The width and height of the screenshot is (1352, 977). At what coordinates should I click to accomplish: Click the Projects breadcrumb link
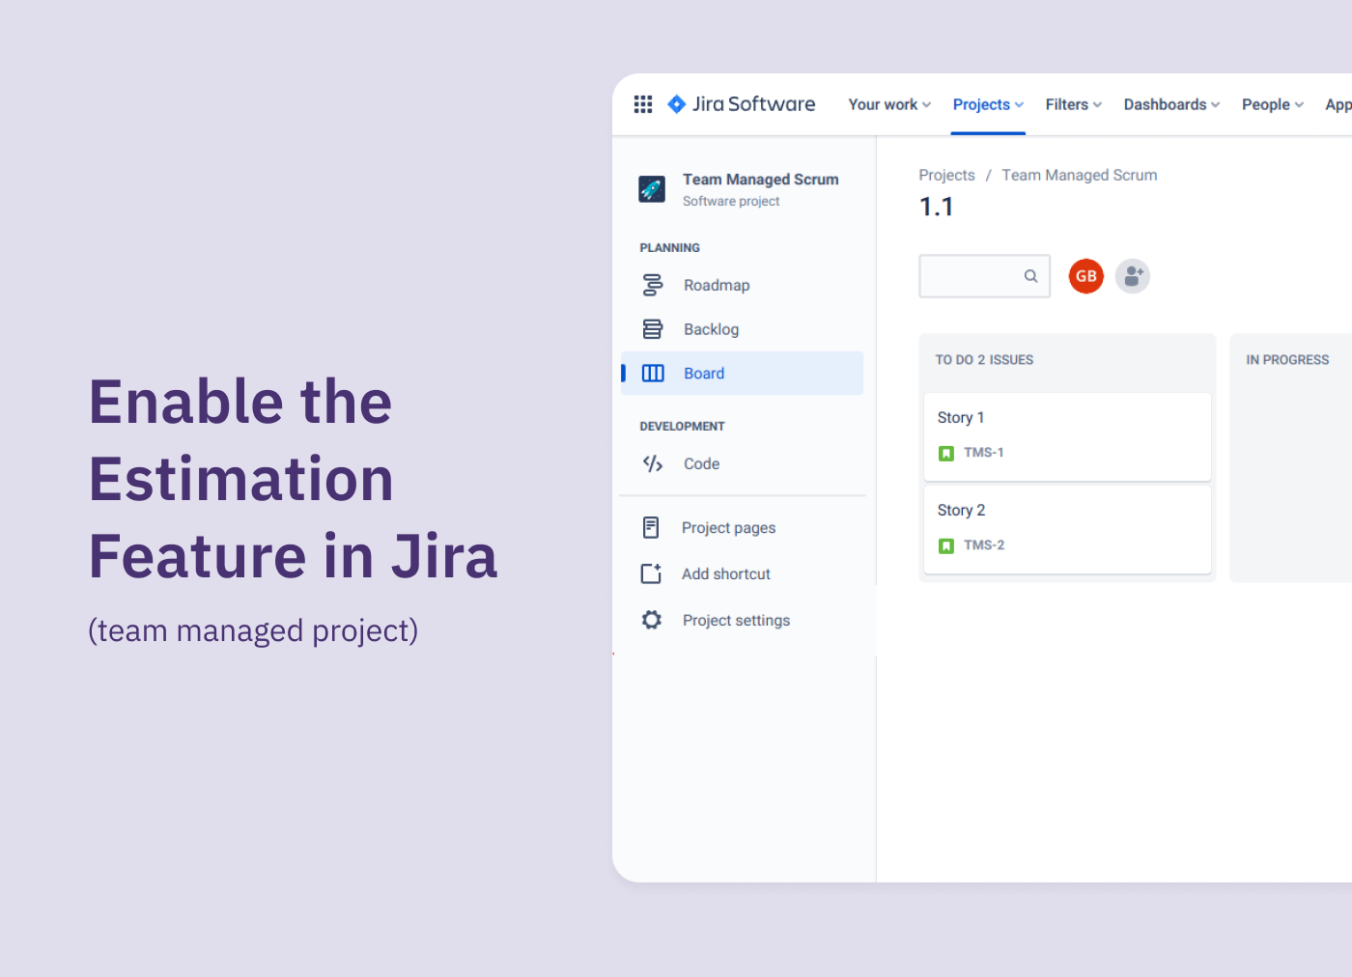(x=946, y=175)
